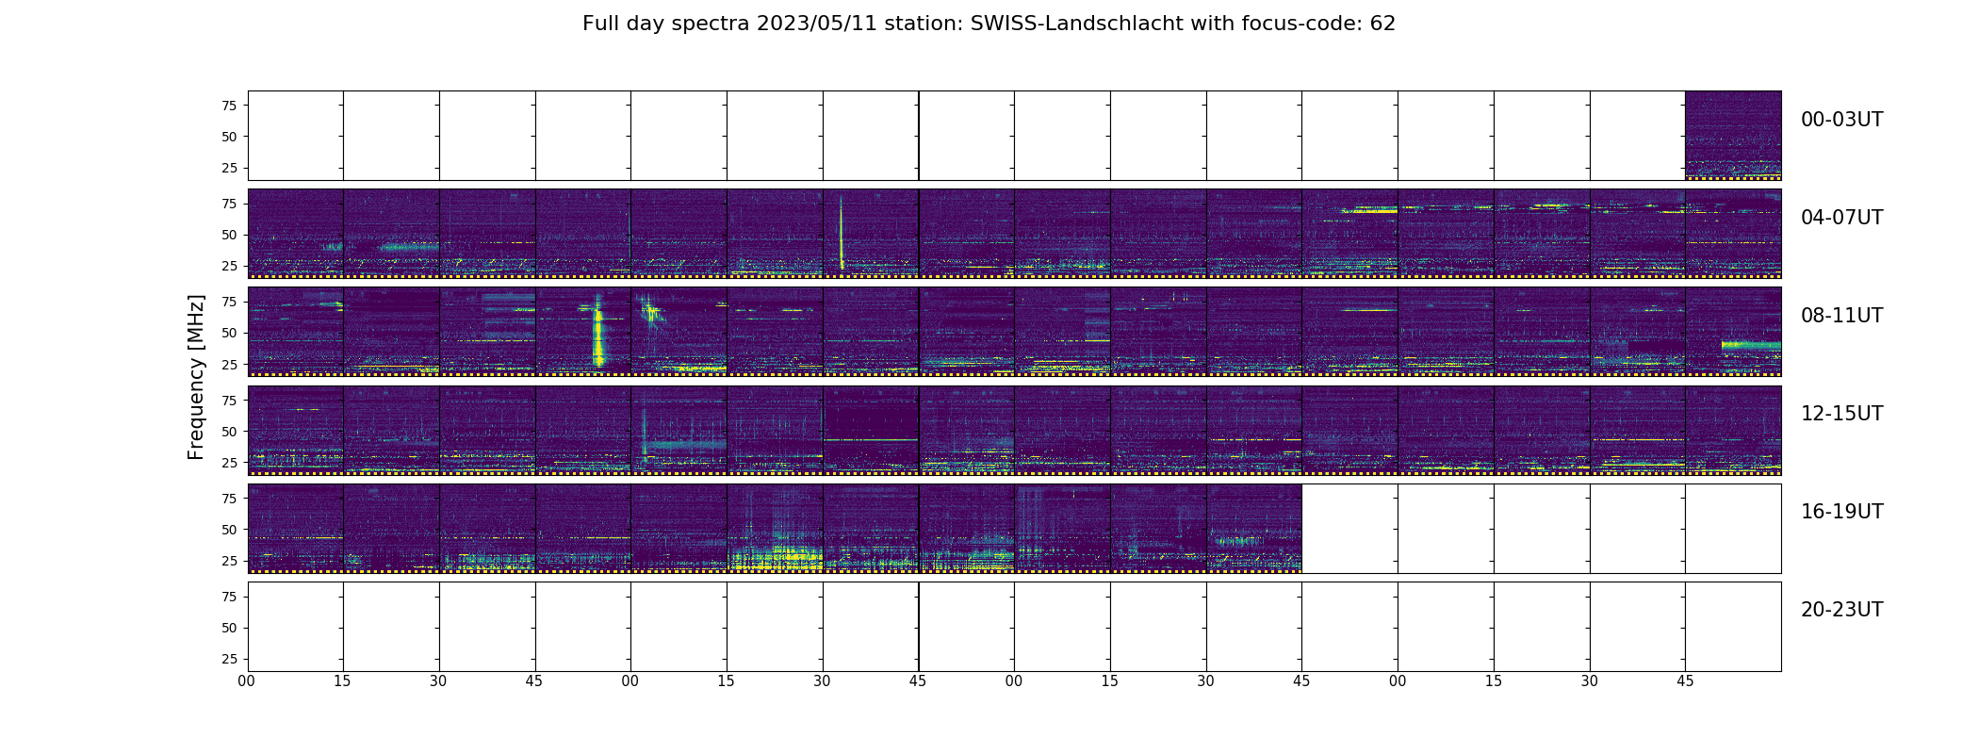Screen dimensions: 1979x754
Task: Click the 25 MHz tick label of the 08-11UT row
Action: pos(229,364)
